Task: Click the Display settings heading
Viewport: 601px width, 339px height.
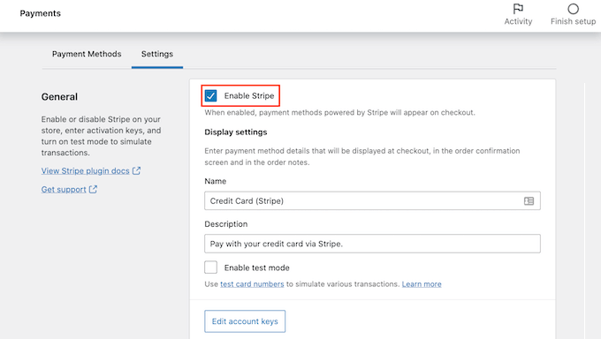Action: [236, 132]
